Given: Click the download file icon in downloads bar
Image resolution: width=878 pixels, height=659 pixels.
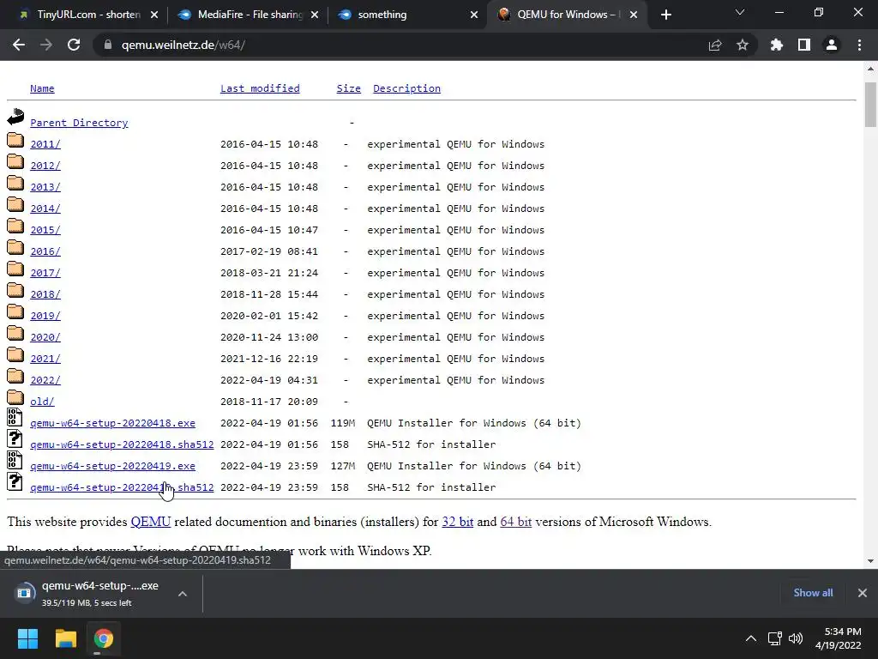Looking at the screenshot, I should (x=24, y=593).
